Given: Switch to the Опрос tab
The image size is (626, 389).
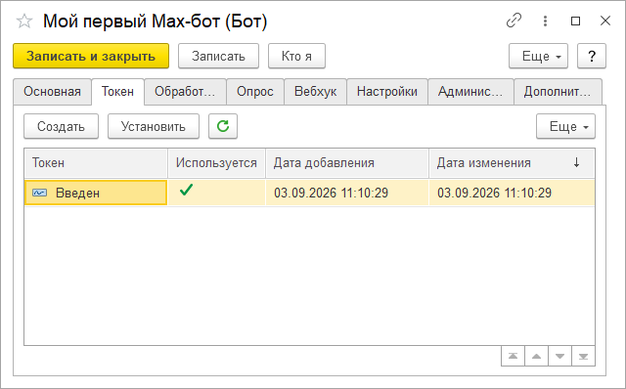Looking at the screenshot, I should (x=255, y=92).
